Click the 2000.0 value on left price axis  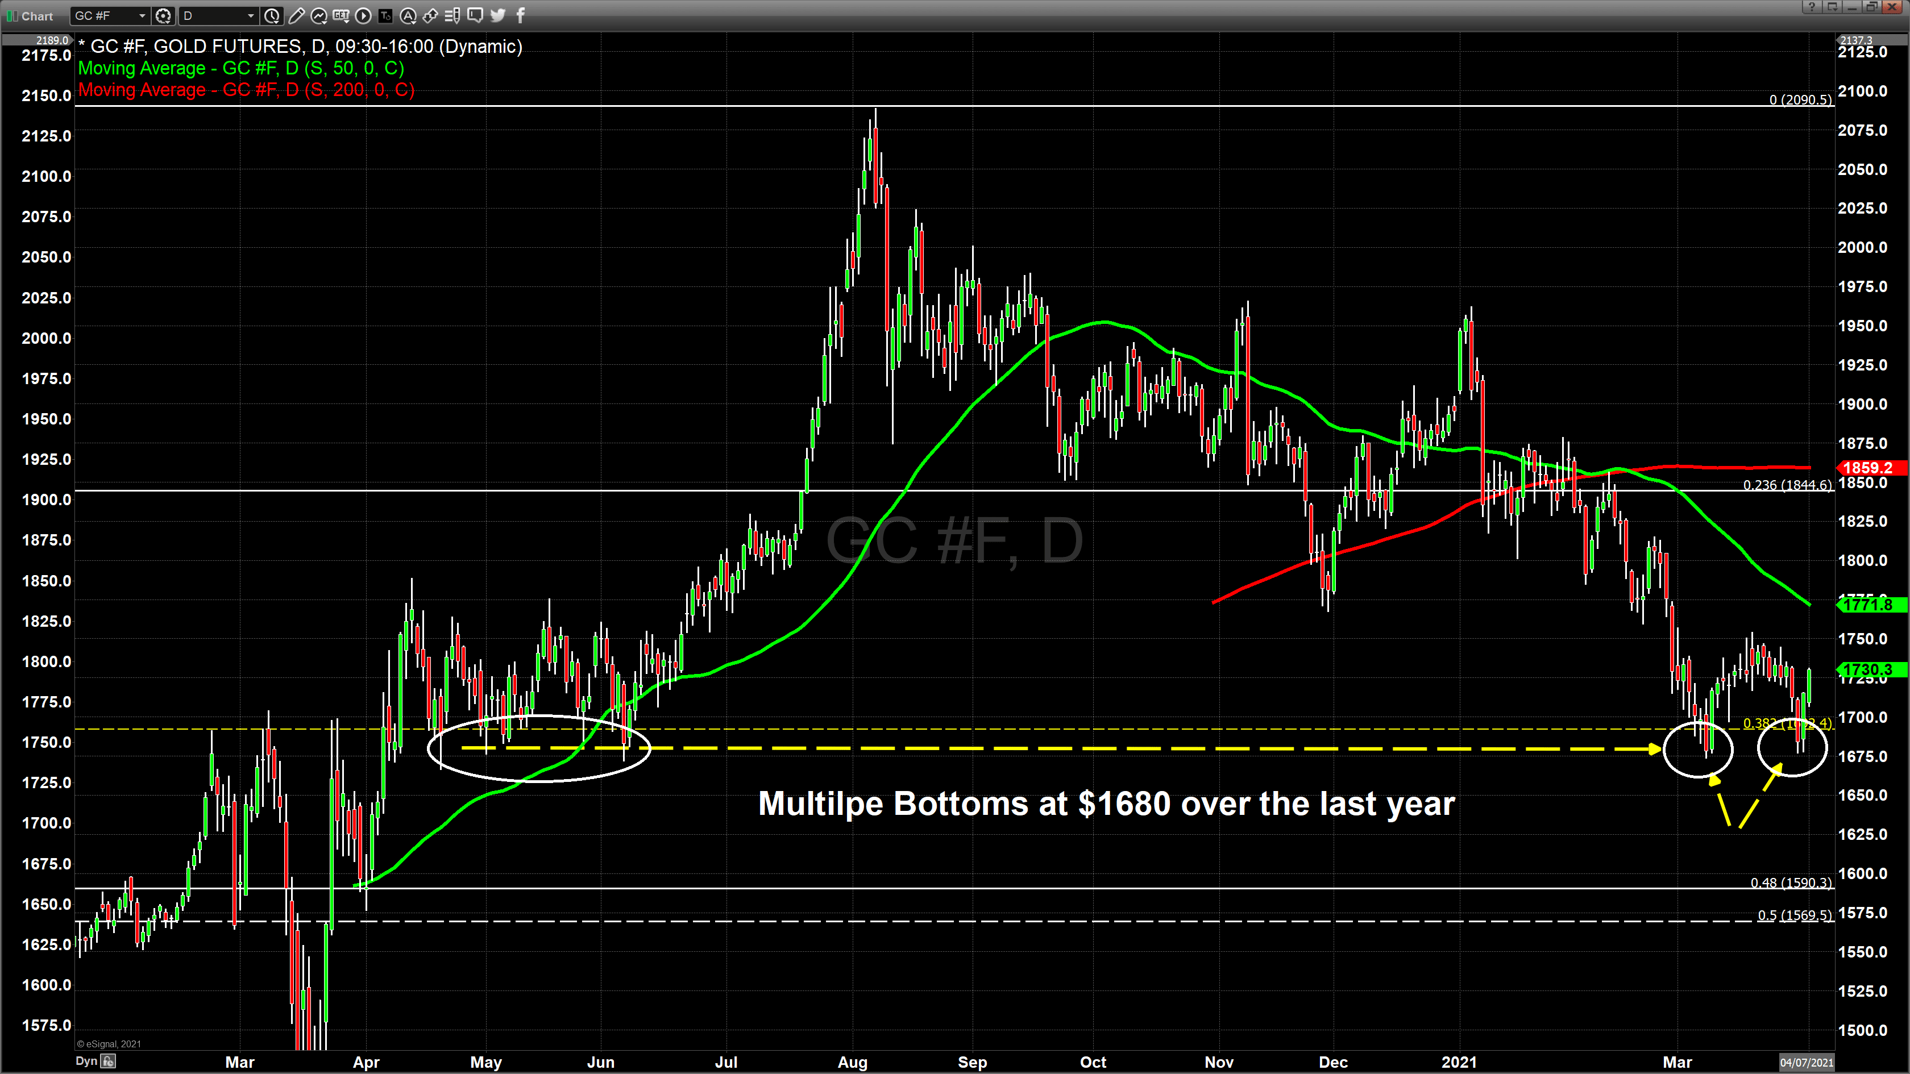[x=47, y=338]
